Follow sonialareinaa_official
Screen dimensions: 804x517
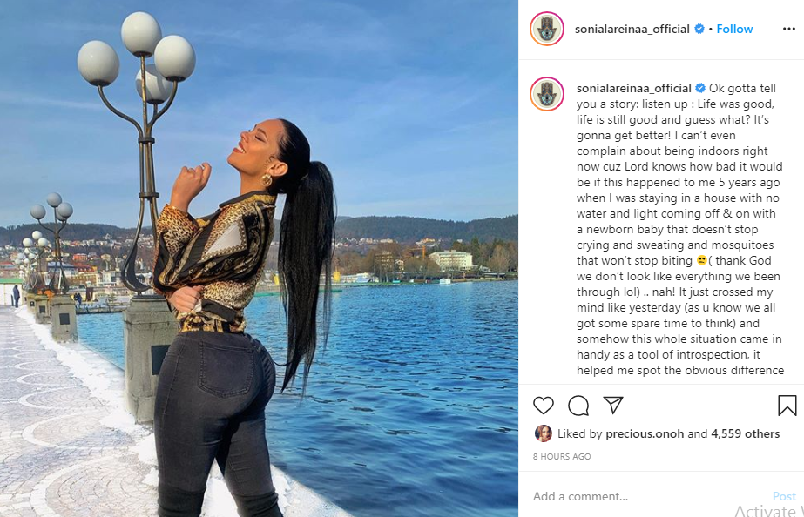coord(734,30)
